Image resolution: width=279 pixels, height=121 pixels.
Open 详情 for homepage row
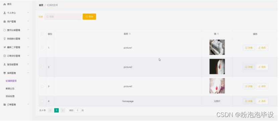(249, 101)
